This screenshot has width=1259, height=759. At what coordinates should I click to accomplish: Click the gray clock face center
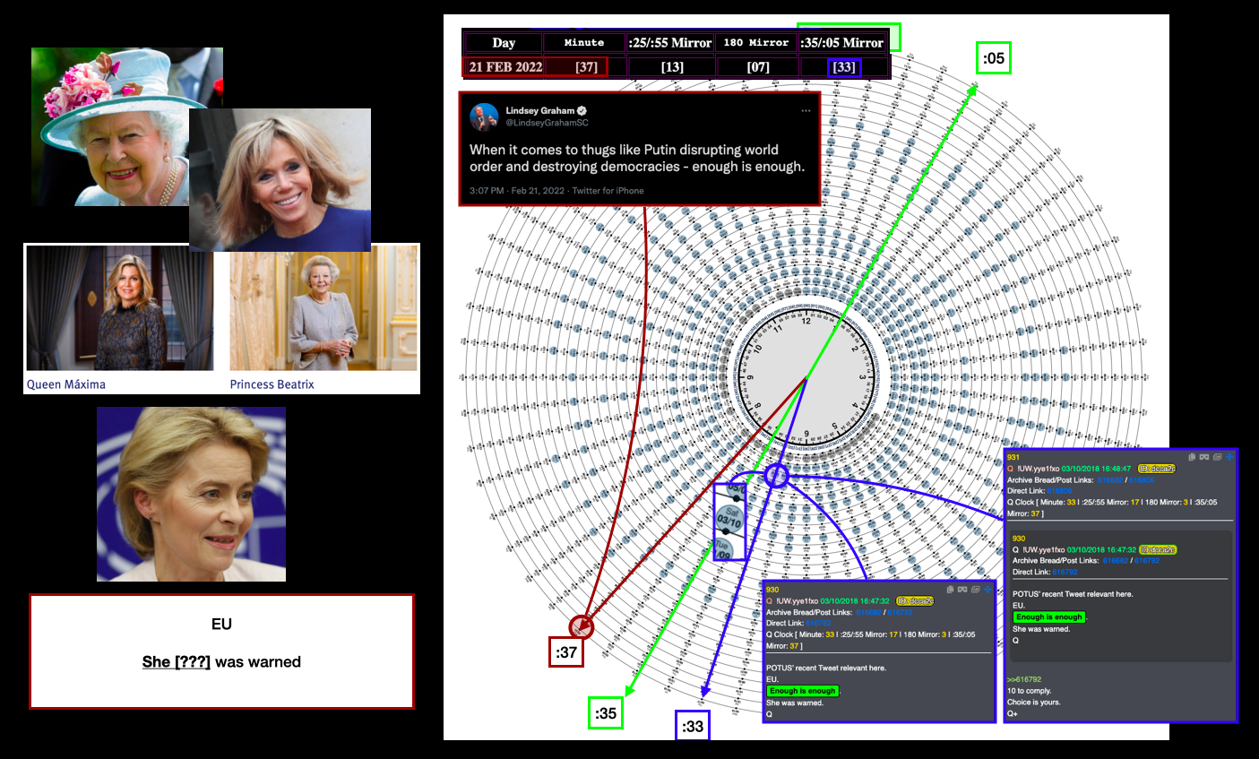(806, 377)
